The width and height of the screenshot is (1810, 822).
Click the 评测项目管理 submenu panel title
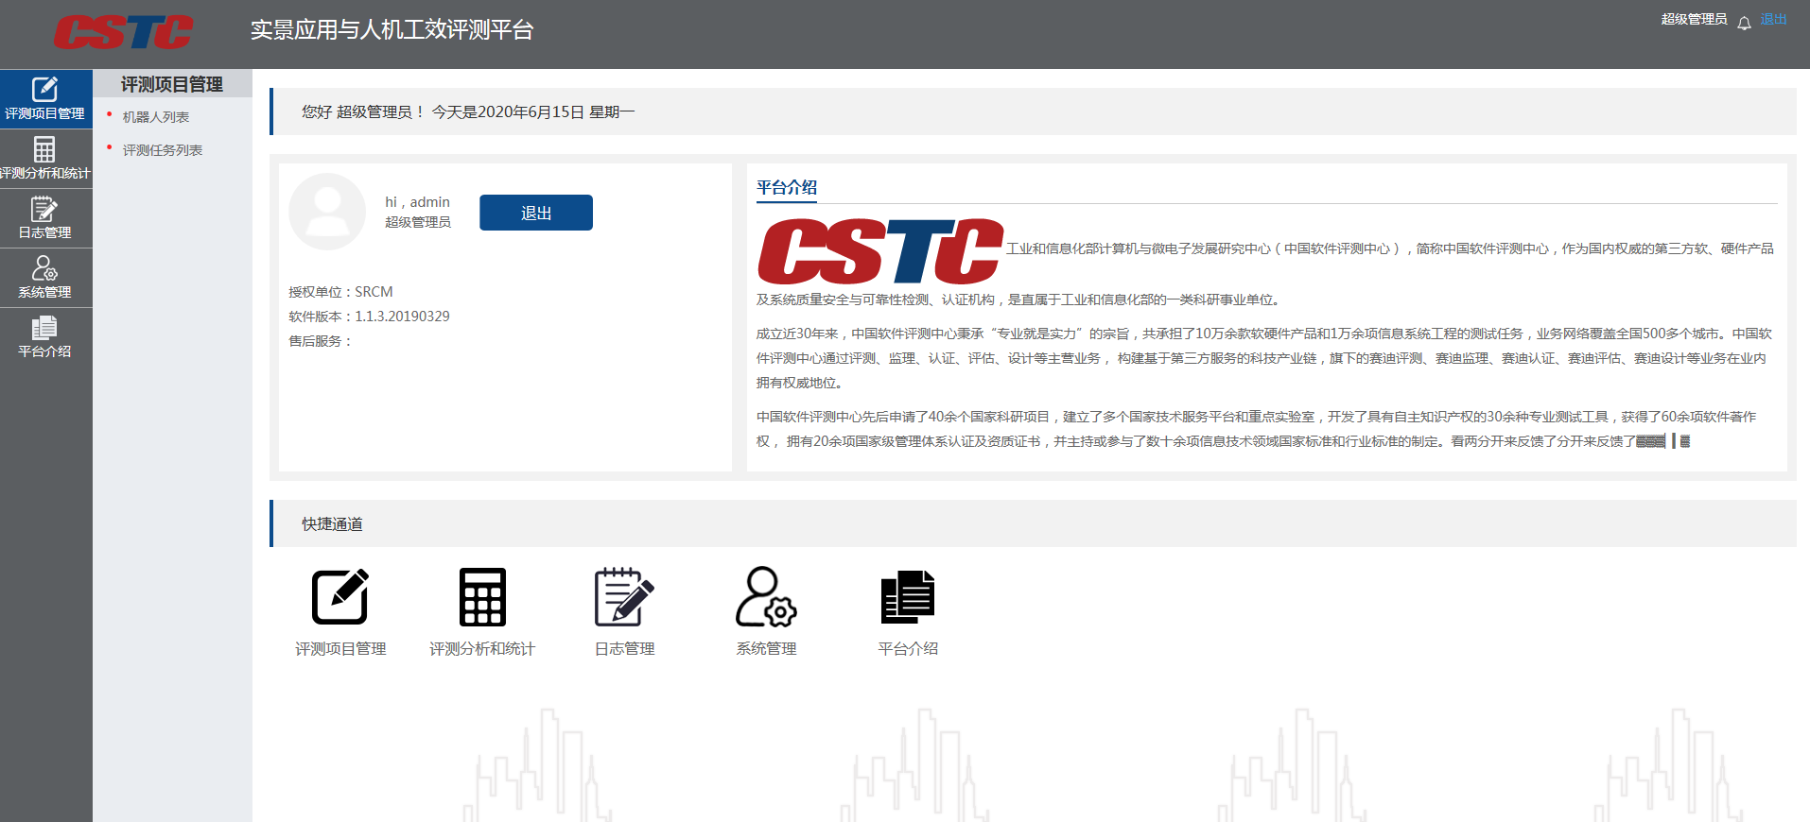[172, 84]
